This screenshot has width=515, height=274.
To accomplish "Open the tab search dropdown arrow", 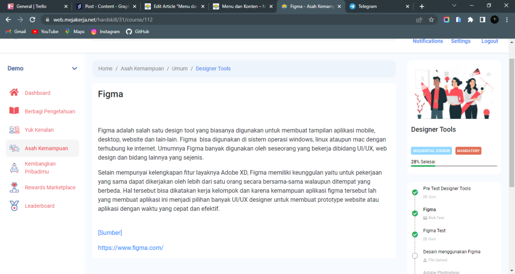I will 454,6.
